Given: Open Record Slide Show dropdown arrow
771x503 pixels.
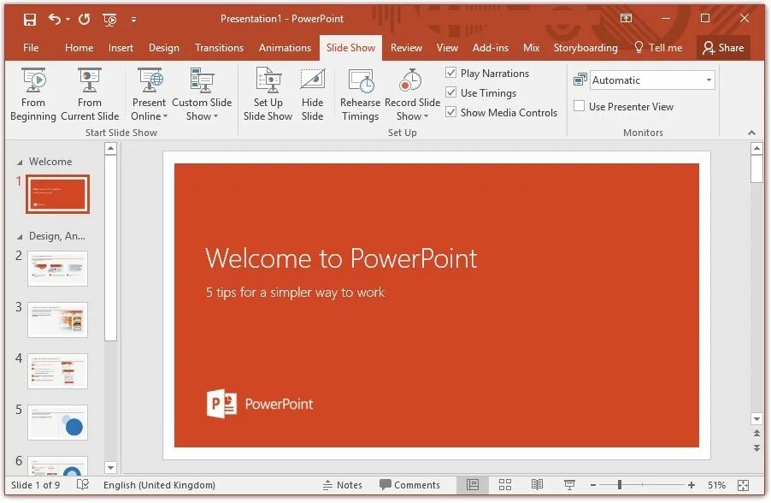Looking at the screenshot, I should point(426,116).
